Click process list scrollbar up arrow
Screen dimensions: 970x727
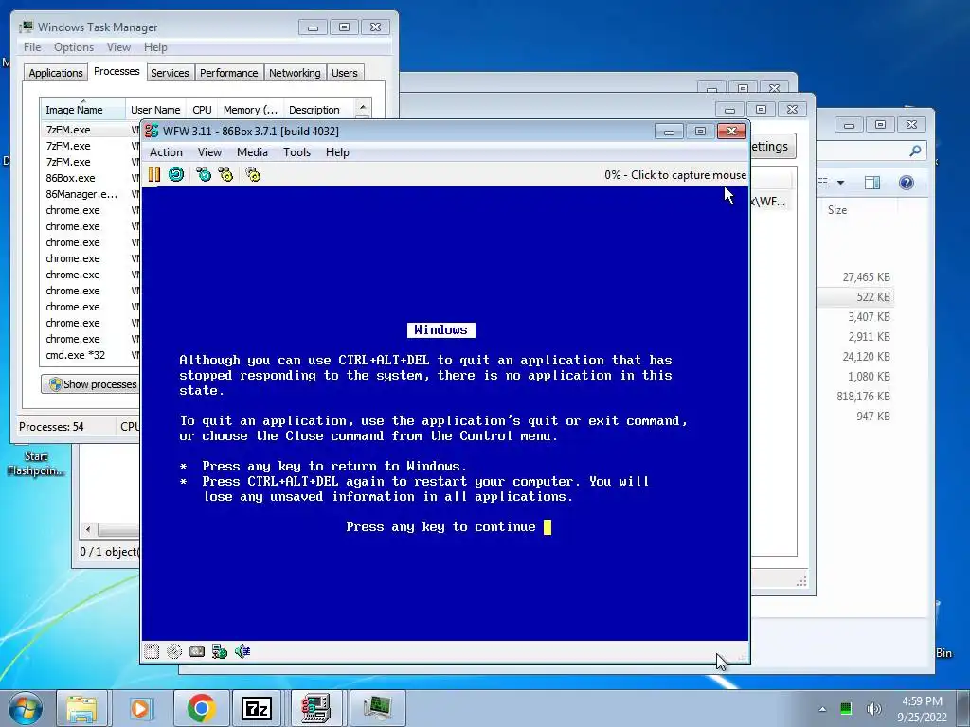(363, 108)
